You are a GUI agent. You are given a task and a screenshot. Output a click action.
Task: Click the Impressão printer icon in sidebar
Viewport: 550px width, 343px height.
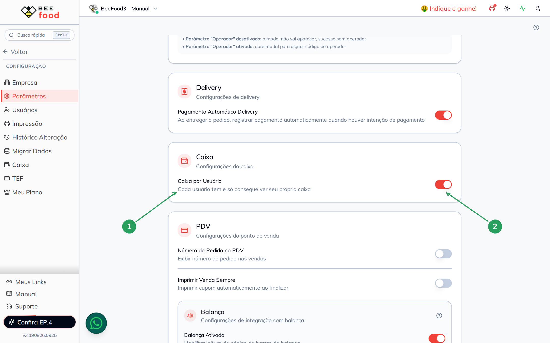coord(7,123)
